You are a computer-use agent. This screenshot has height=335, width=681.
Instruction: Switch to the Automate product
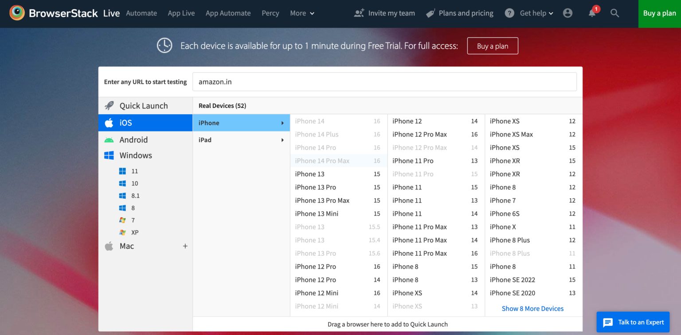[141, 13]
